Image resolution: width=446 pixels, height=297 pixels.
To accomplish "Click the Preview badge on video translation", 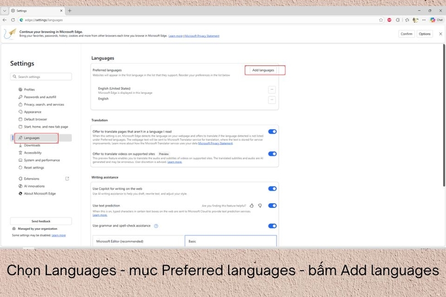I will pyautogui.click(x=163, y=154).
